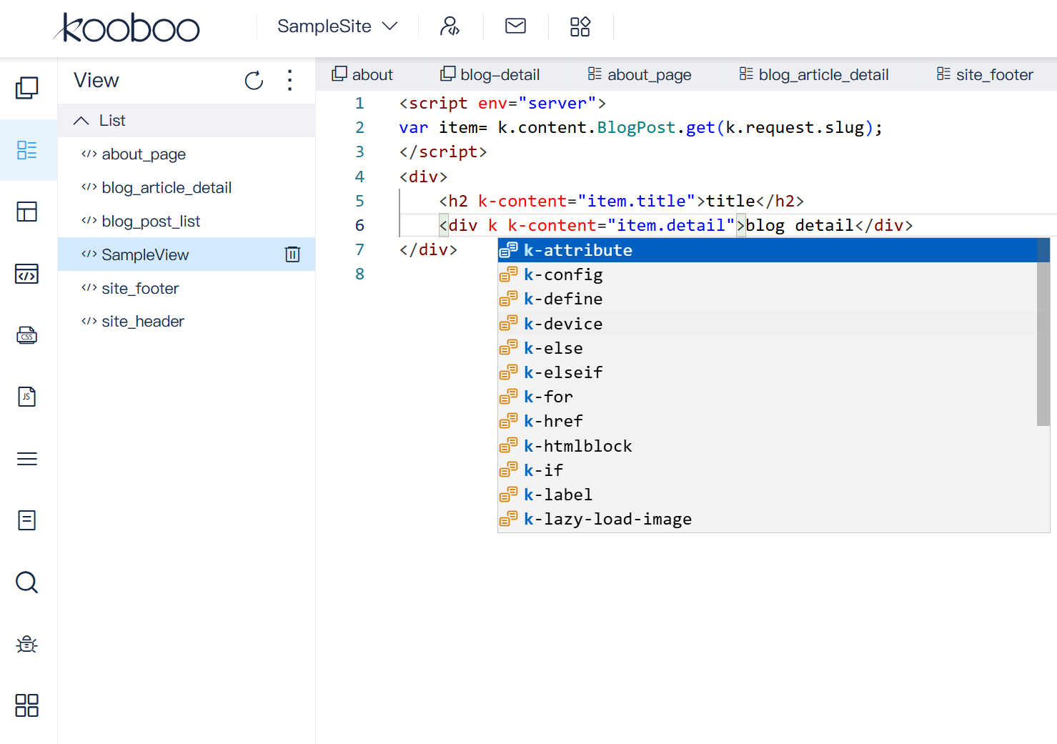Choose k-lazy-load-image suggestion
Screen dimensions: 1057x744
coord(768,519)
